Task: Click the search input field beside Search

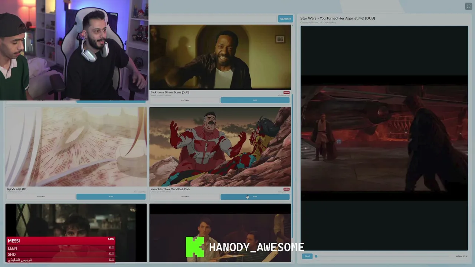Action: point(213,19)
